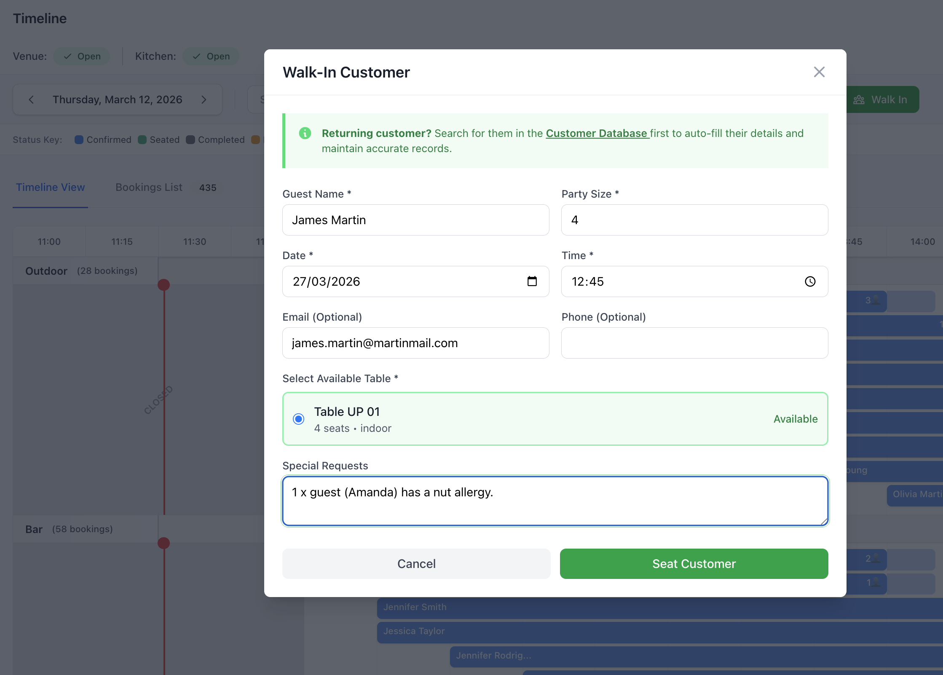Open the date picker calendar icon
This screenshot has width=943, height=675.
pyautogui.click(x=532, y=281)
